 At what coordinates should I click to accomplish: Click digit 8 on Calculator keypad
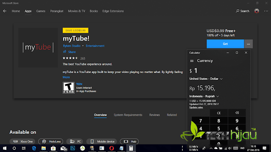[x=218, y=121]
